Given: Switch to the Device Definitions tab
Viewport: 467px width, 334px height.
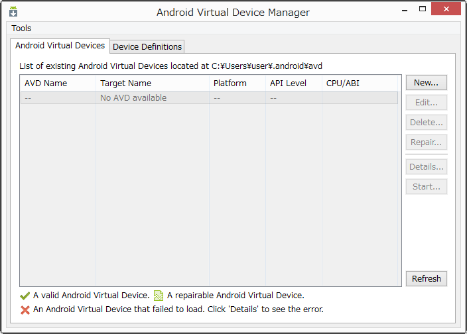Looking at the screenshot, I should click(x=147, y=47).
